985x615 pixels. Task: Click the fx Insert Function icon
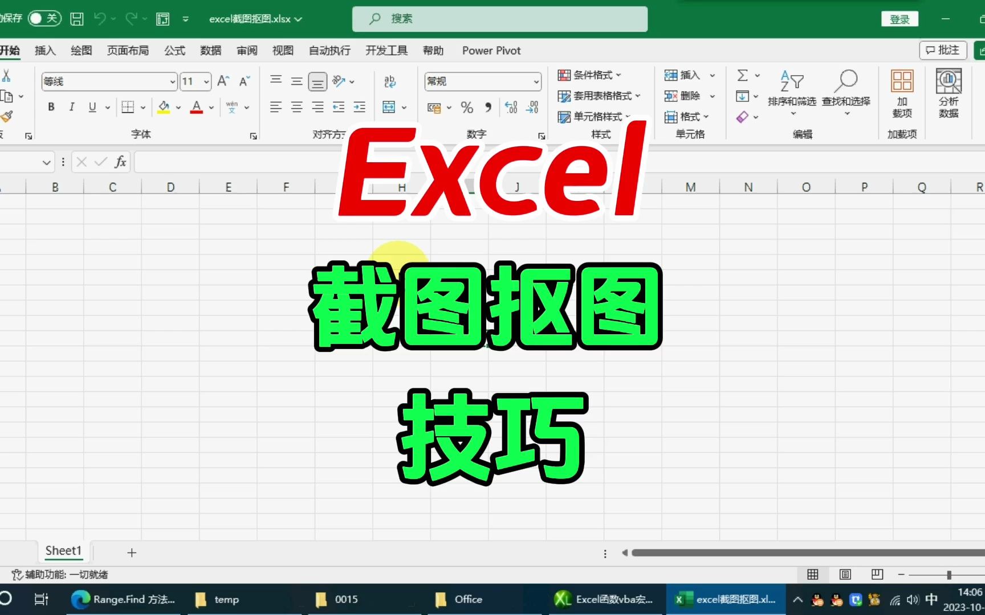click(119, 162)
